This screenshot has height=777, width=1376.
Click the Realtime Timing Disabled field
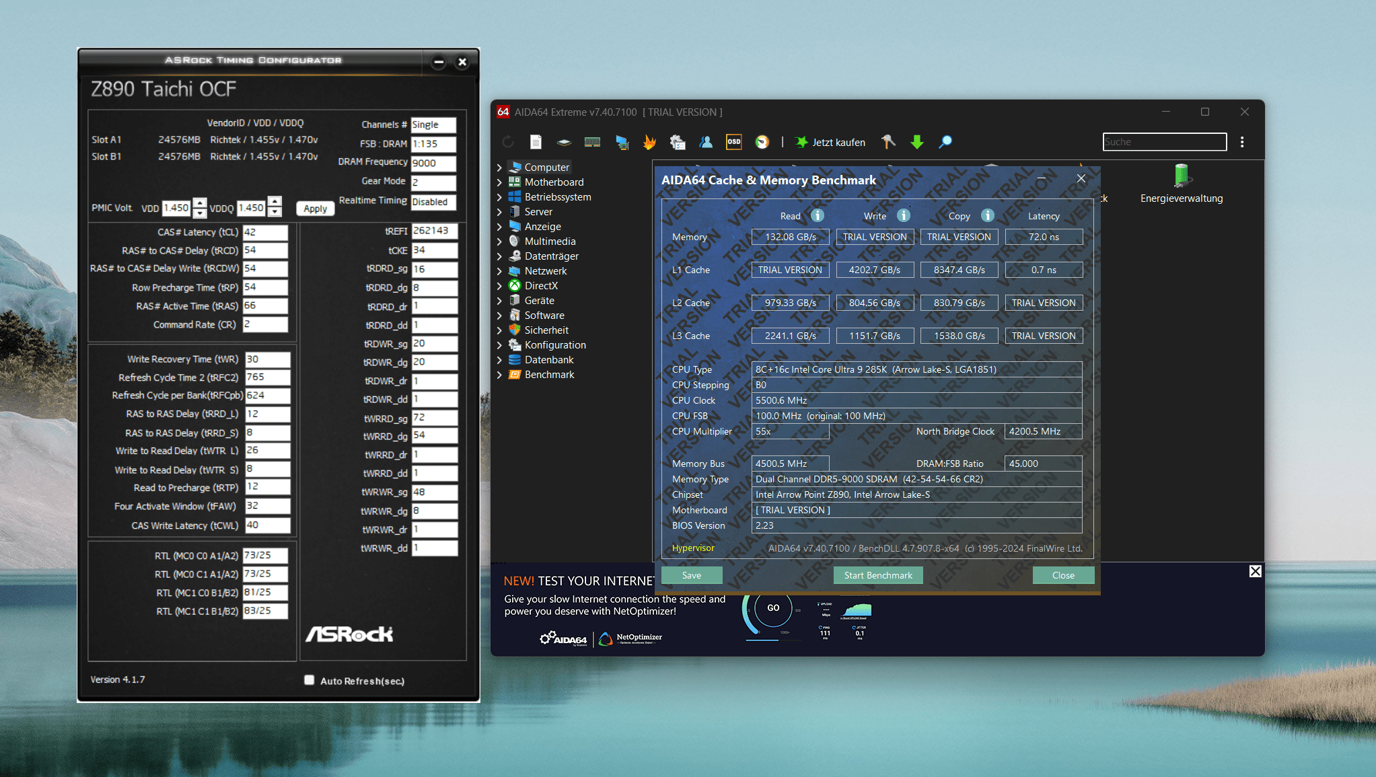pyautogui.click(x=433, y=202)
